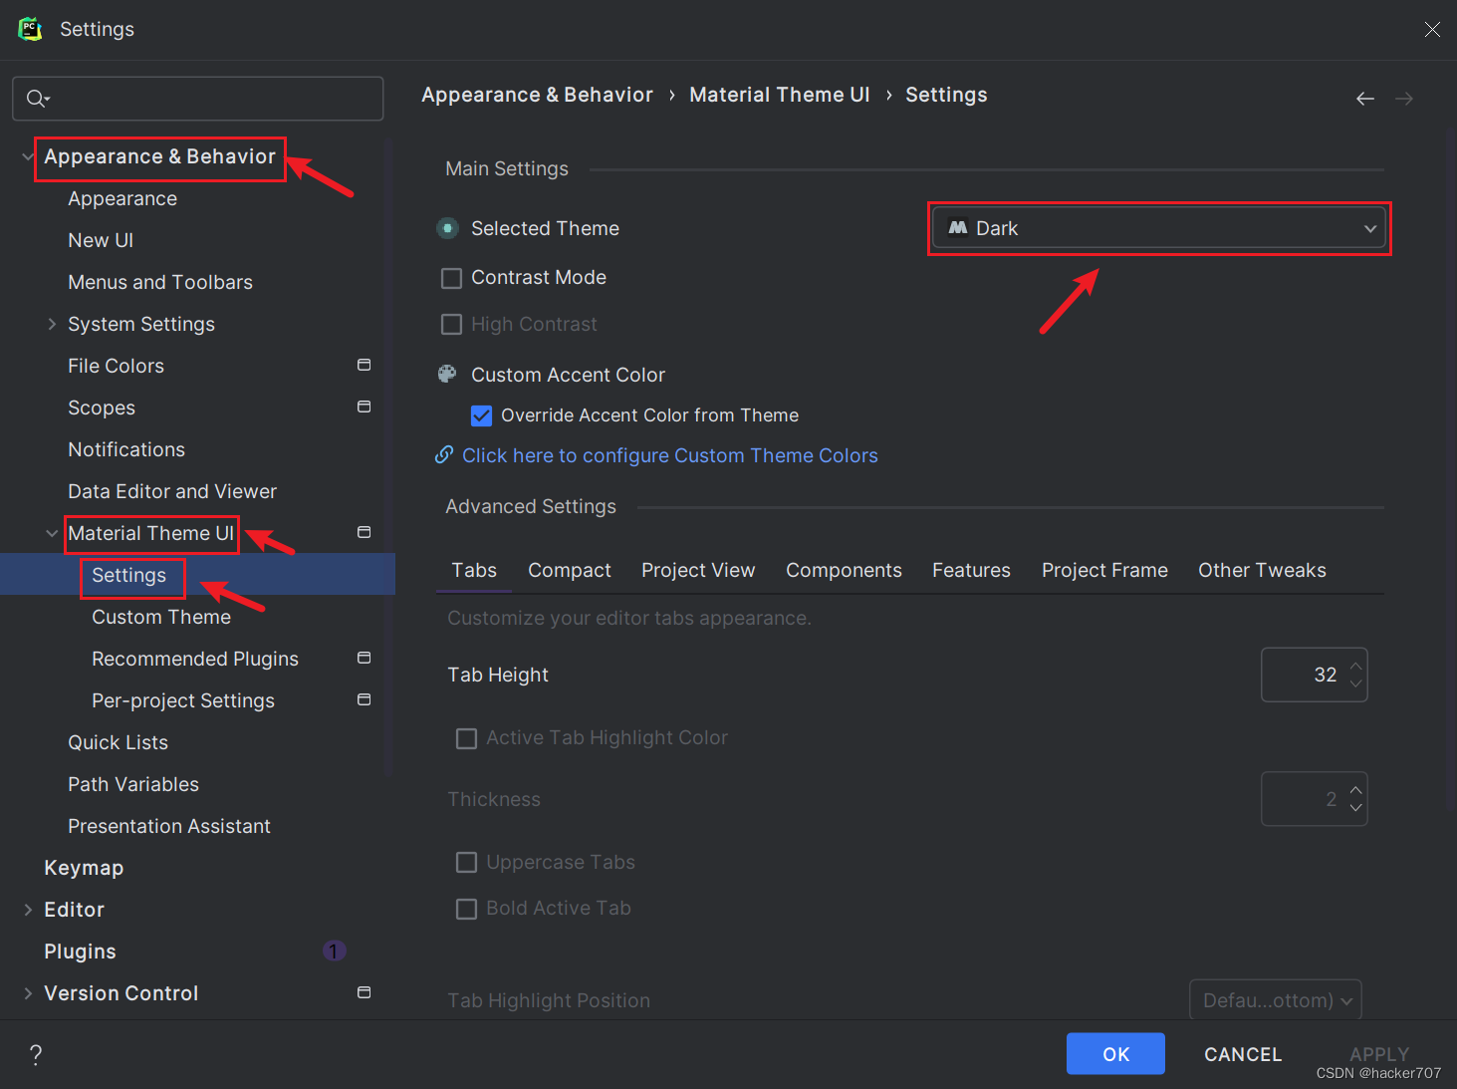Switch to the Project View tab
Viewport: 1457px width, 1089px height.
pyautogui.click(x=698, y=571)
